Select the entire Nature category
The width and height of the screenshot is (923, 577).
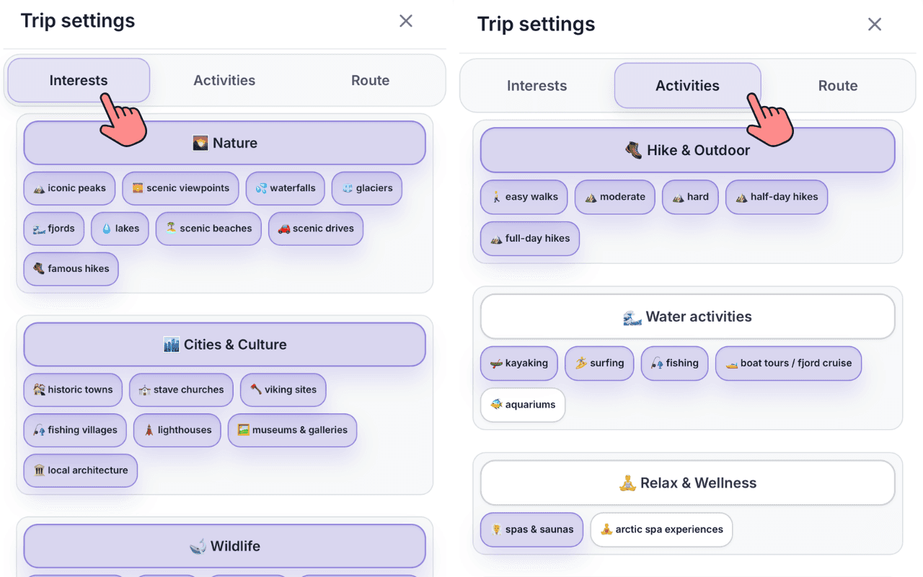point(225,143)
